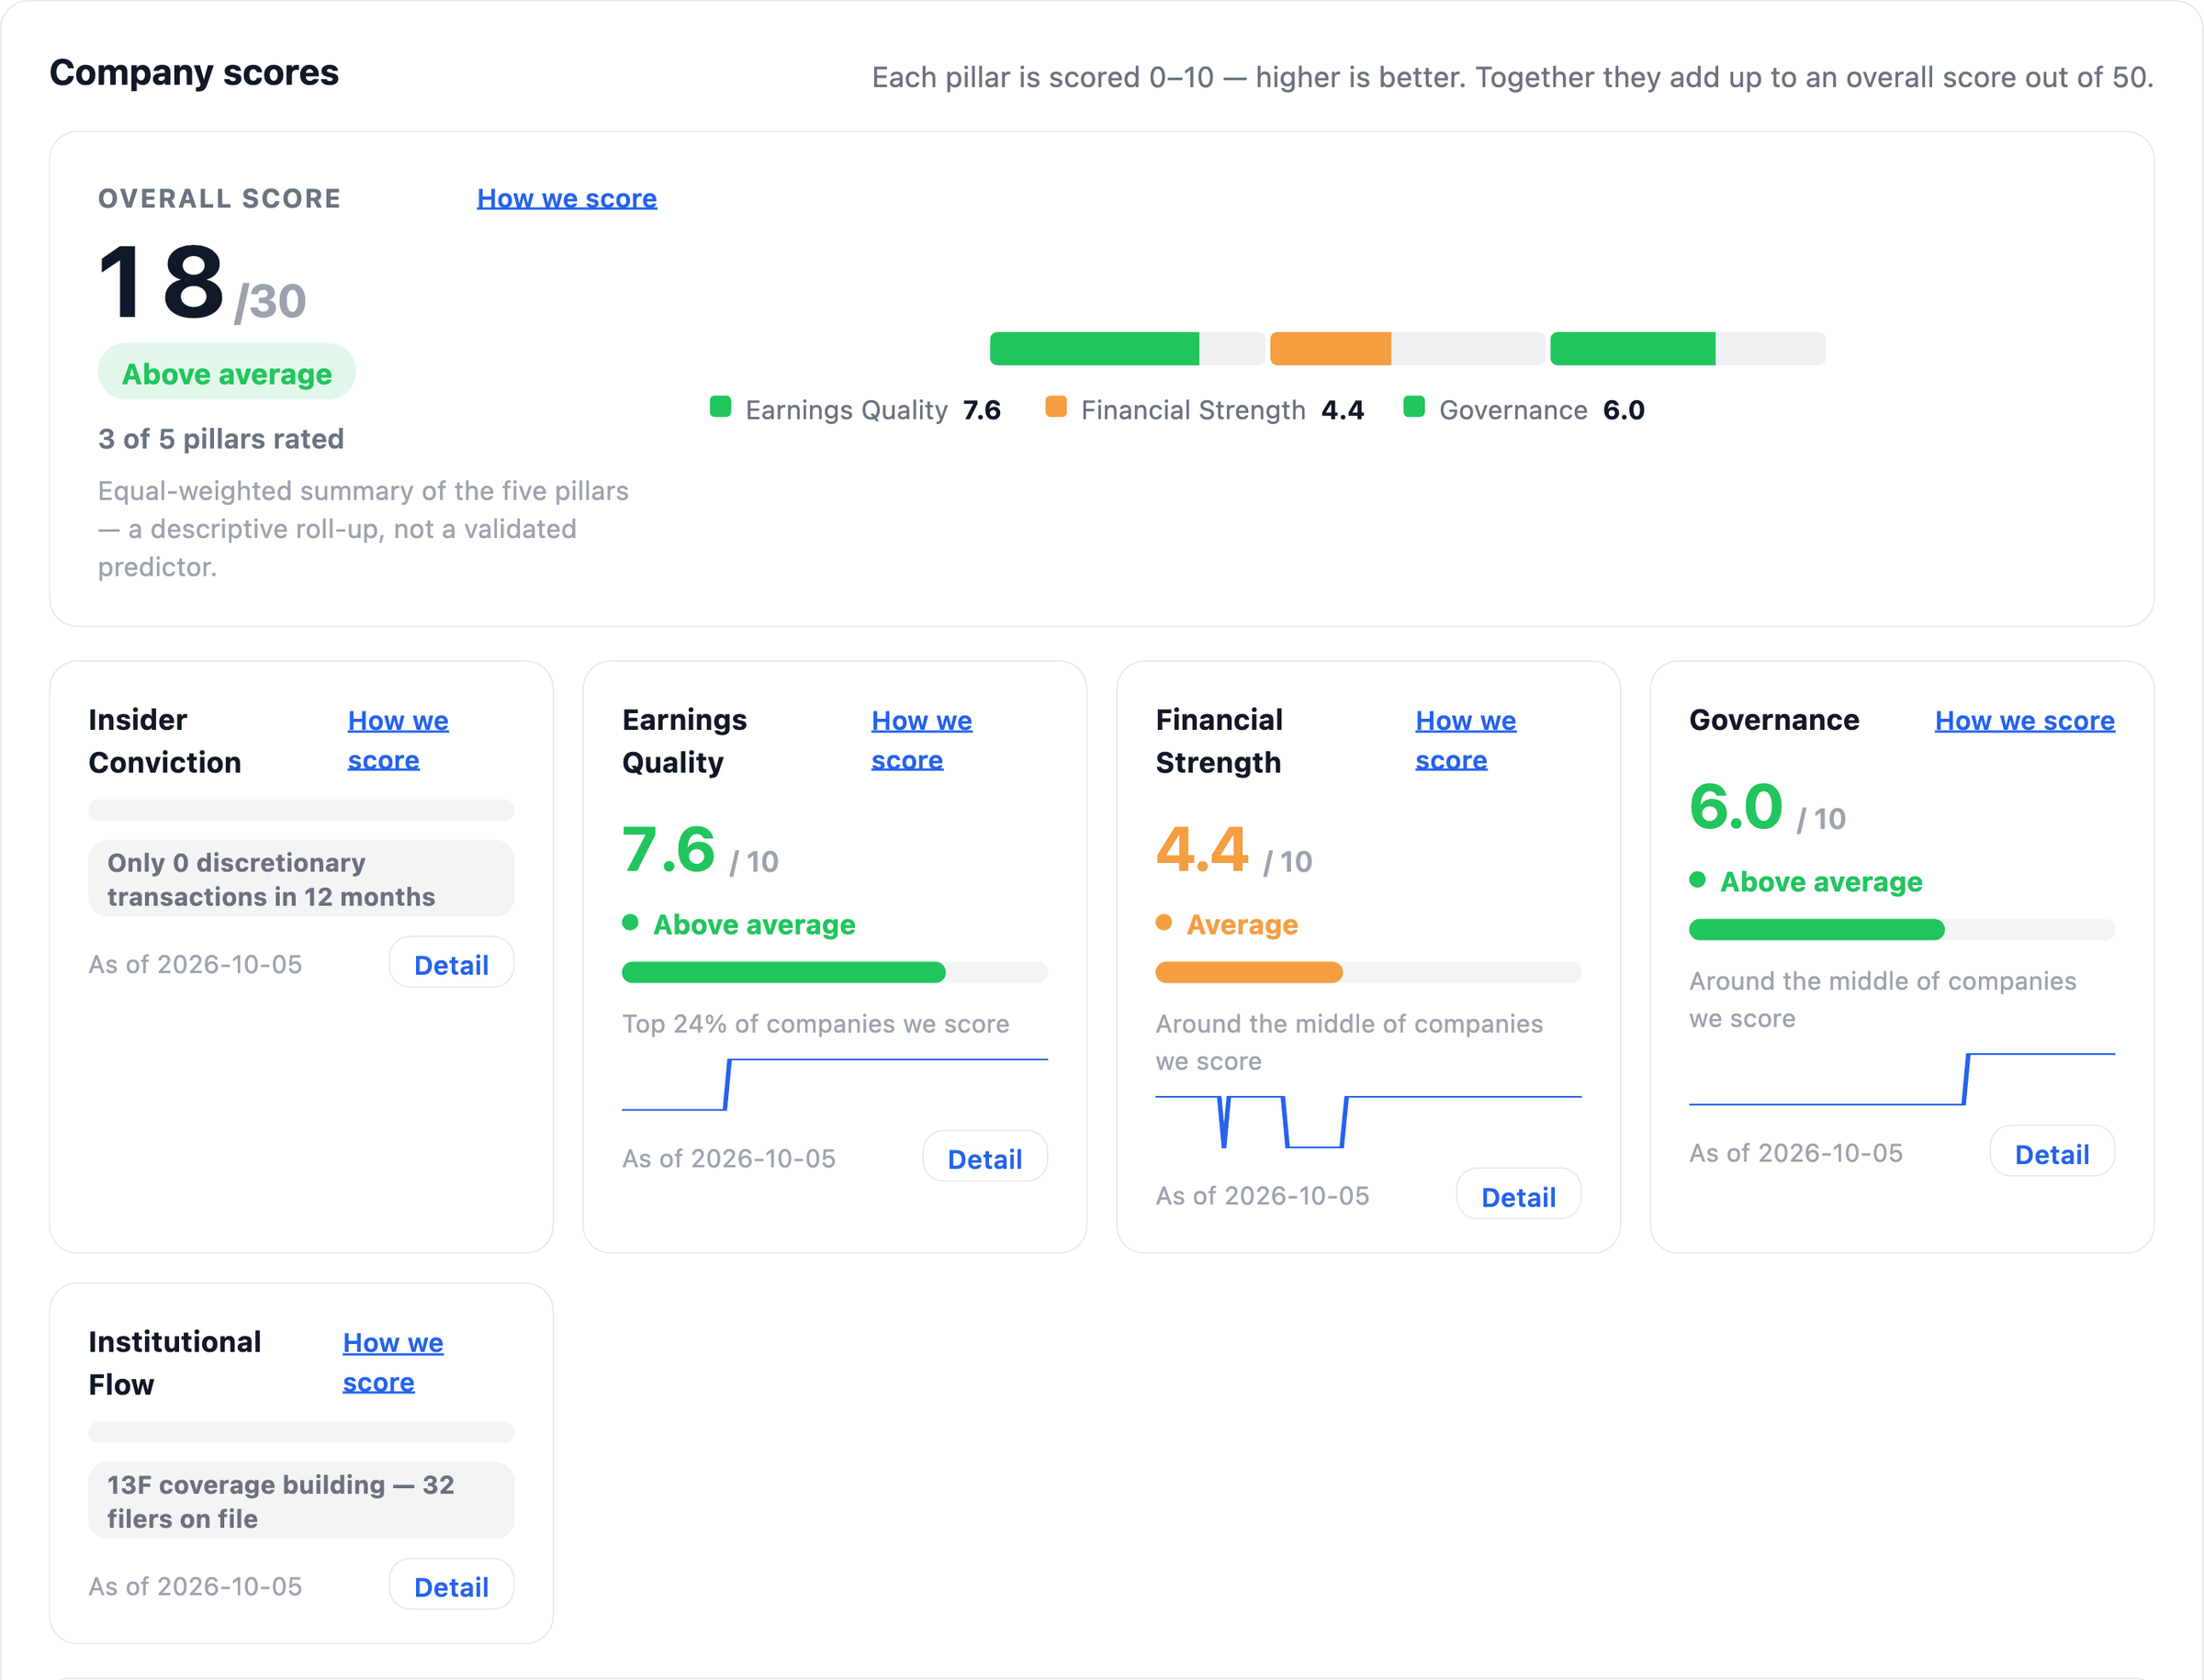
Task: Click the 4.4 score in Financial Strength card
Action: pos(1201,850)
